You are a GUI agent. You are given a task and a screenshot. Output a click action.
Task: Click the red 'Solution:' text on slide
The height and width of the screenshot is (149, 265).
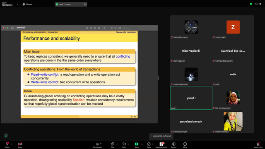pos(79,100)
